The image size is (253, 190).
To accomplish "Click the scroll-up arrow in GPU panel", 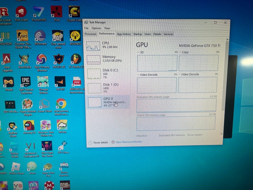I will (x=227, y=40).
